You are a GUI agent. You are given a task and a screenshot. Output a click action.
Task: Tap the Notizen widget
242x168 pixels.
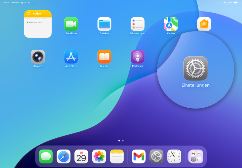click(38, 24)
